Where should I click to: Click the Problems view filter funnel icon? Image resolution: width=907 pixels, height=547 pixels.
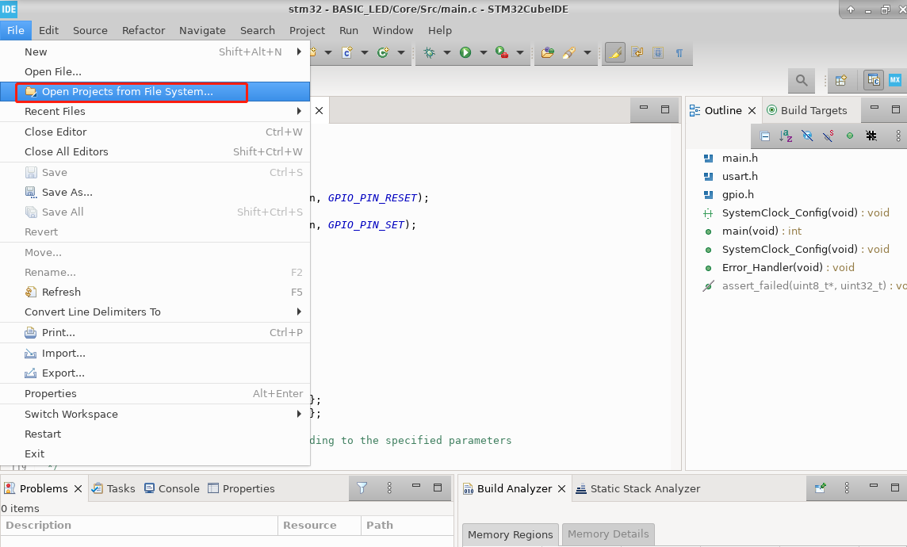click(x=362, y=488)
